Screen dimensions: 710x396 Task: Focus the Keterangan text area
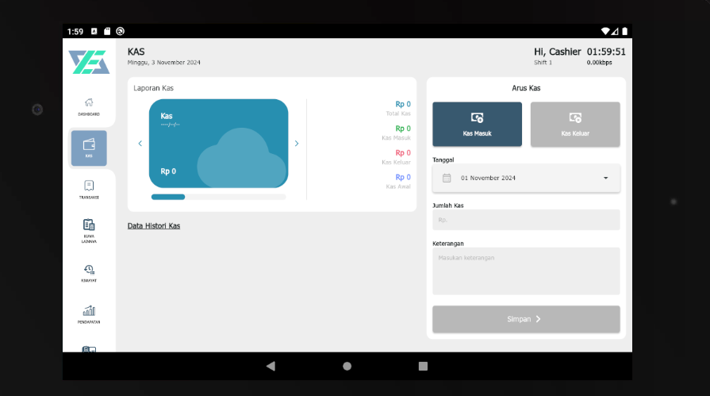(526, 271)
